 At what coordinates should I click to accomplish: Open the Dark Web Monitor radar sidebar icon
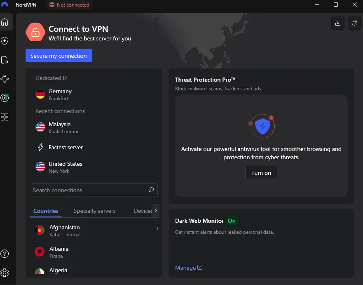coord(5,98)
